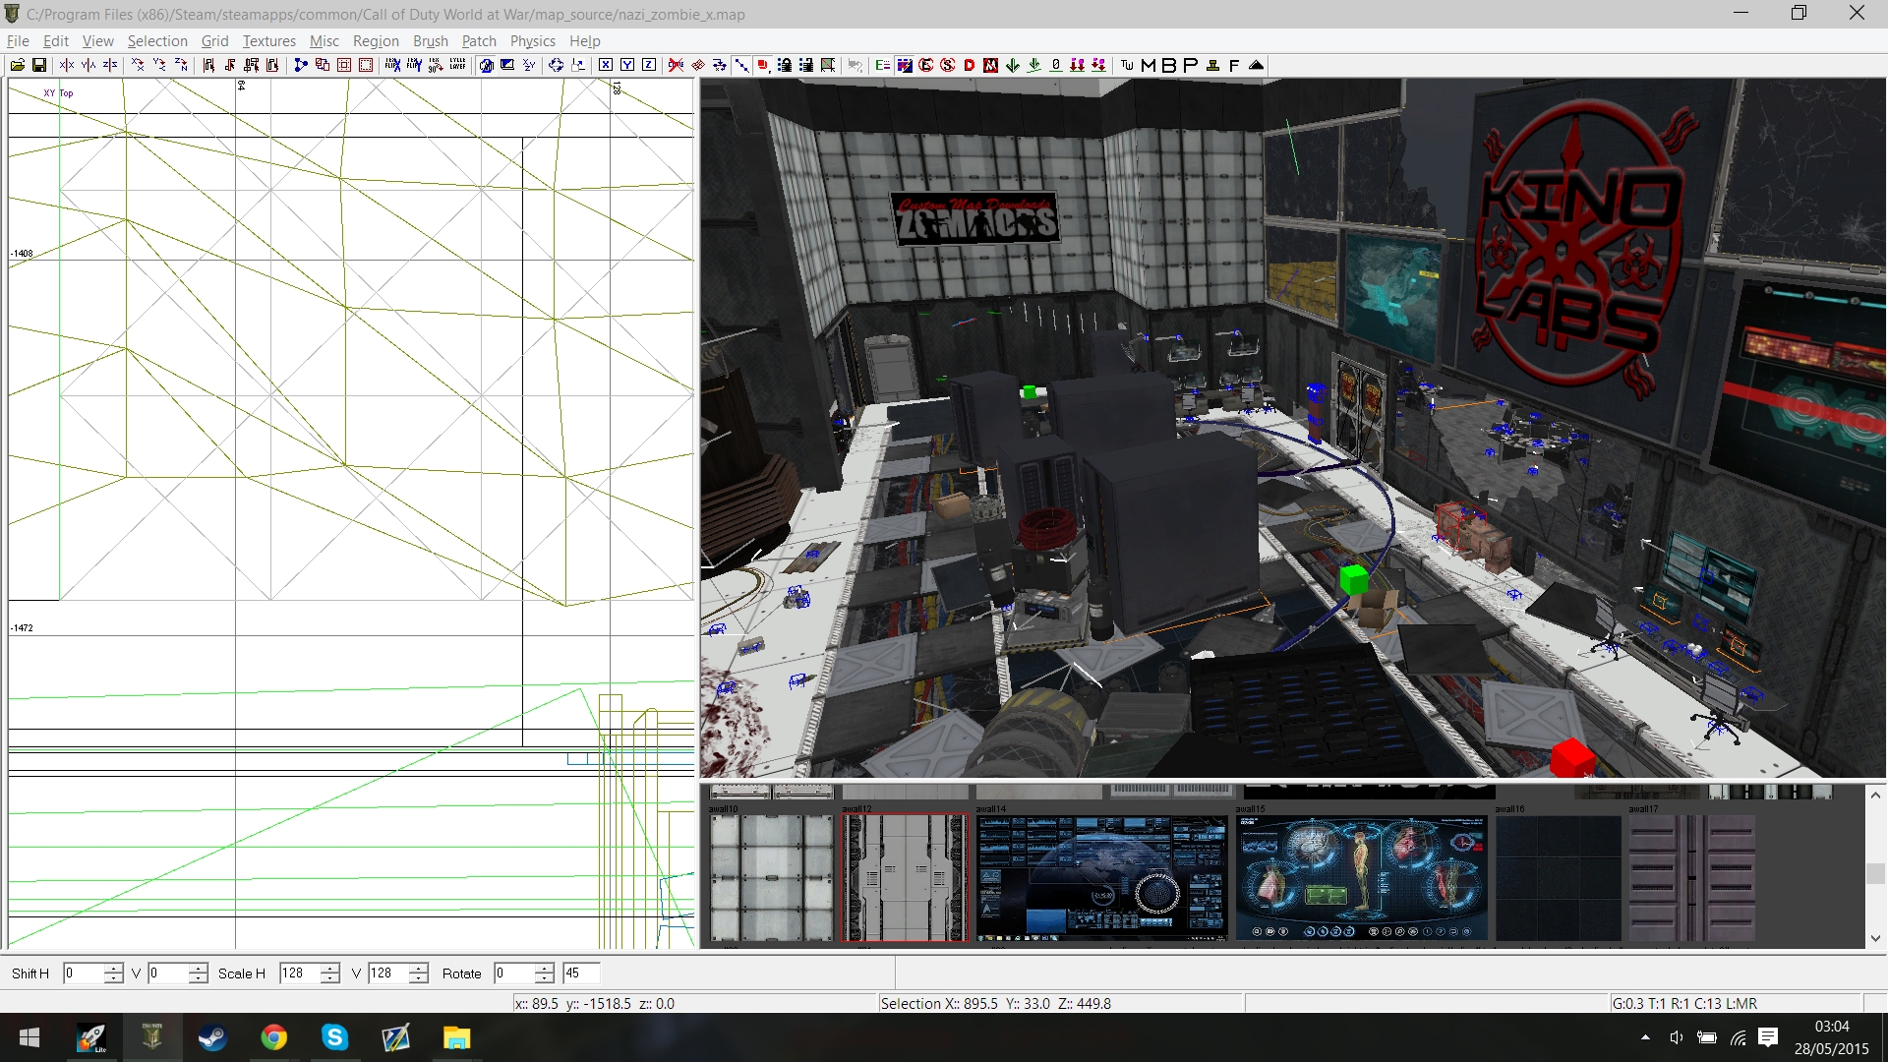This screenshot has width=1888, height=1062.
Task: Select the awall10 texture thumbnail
Action: point(771,877)
